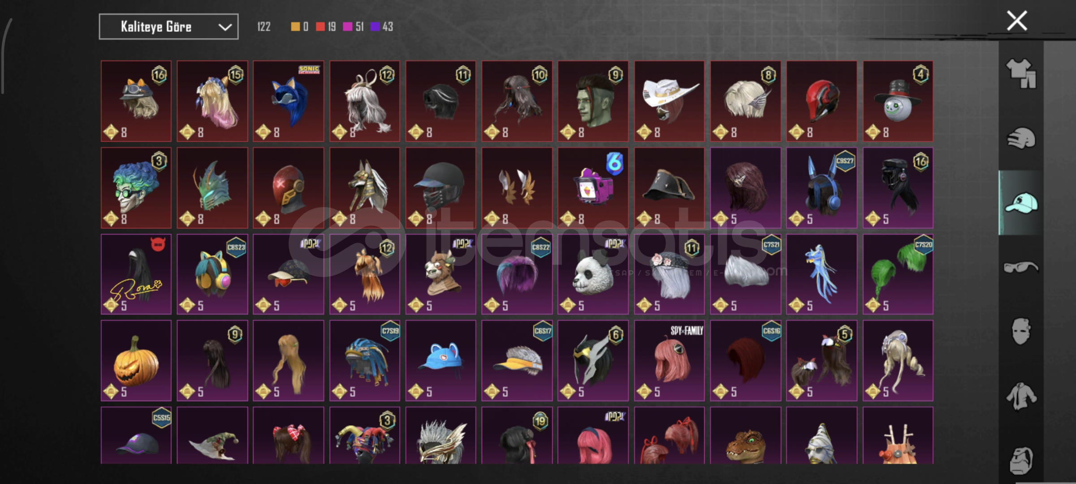Close the inventory with the X button
The image size is (1076, 484).
[x=1017, y=21]
